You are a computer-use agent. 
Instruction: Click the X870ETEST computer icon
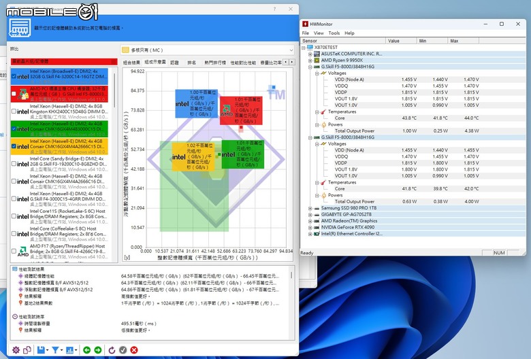tap(310, 48)
